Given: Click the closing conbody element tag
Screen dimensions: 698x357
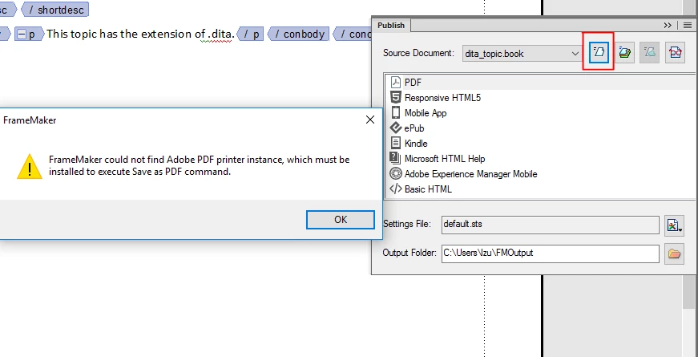Looking at the screenshot, I should click(299, 34).
